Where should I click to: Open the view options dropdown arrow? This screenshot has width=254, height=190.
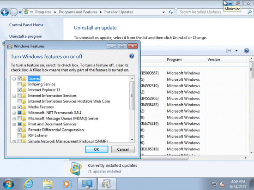click(x=236, y=51)
